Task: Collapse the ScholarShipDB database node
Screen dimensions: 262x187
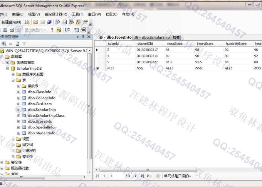Action: tap(8, 68)
